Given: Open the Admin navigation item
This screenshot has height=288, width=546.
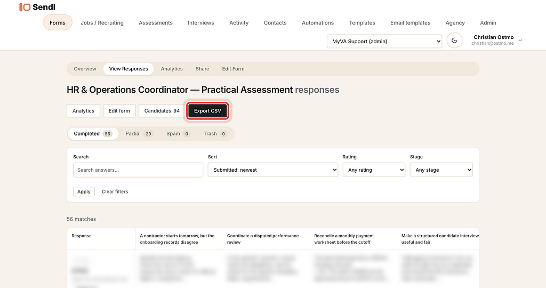Looking at the screenshot, I should (x=488, y=22).
